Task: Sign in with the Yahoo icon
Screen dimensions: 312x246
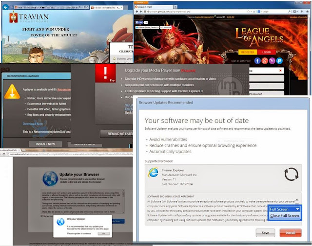Action: pos(272,61)
